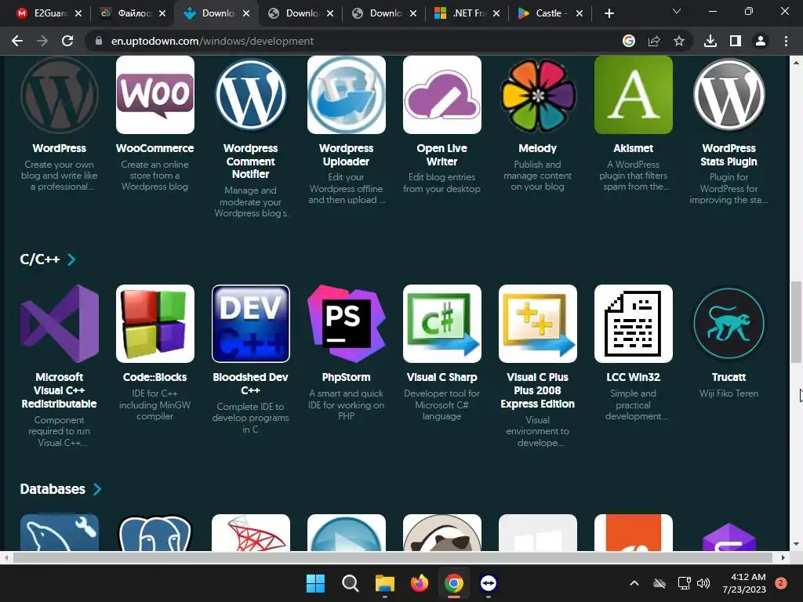The width and height of the screenshot is (803, 602).
Task: Click the vertical scrollbar thumb
Action: (x=796, y=321)
